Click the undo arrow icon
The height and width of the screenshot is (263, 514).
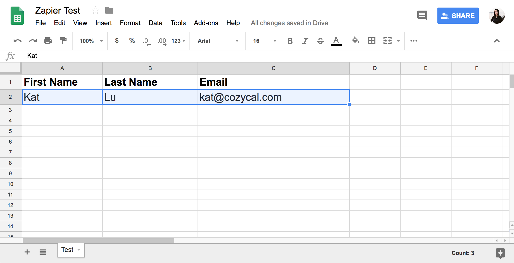(17, 41)
